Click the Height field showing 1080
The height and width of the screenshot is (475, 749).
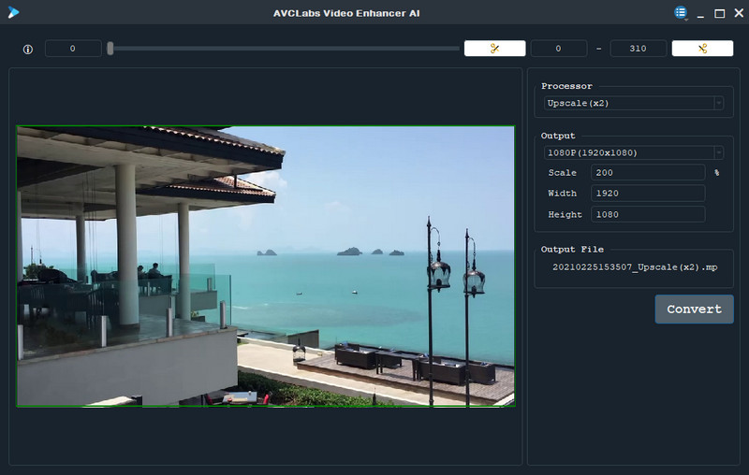pyautogui.click(x=648, y=214)
